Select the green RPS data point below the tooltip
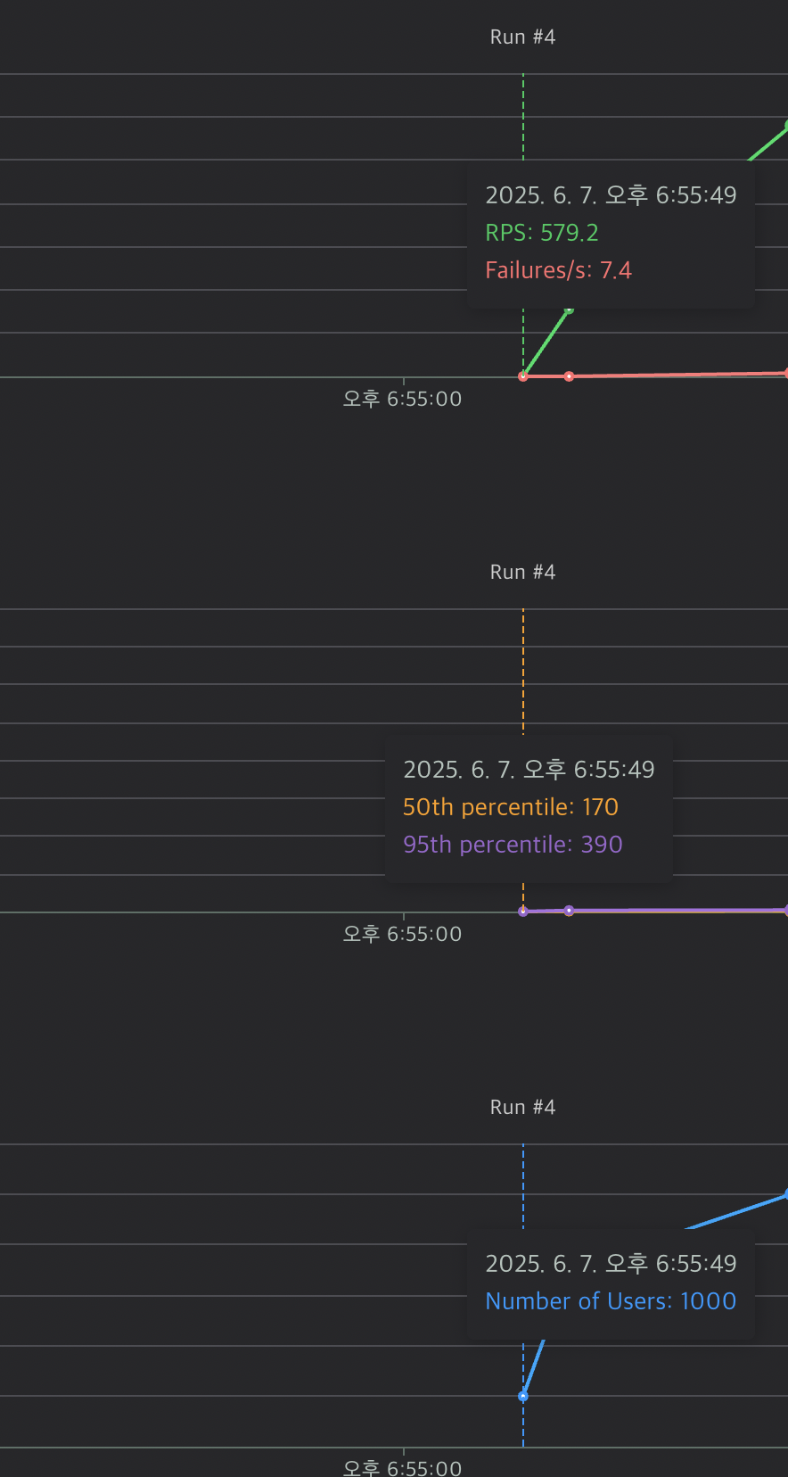The image size is (788, 1477). tap(570, 309)
